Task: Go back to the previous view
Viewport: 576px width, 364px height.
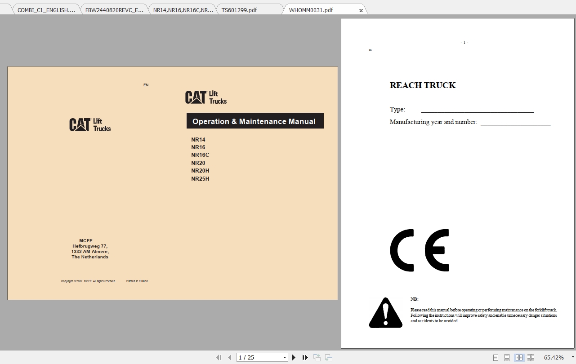Action: (x=317, y=358)
